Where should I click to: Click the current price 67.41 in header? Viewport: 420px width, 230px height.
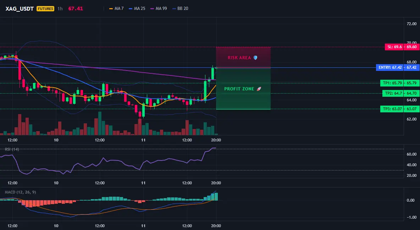pos(76,9)
